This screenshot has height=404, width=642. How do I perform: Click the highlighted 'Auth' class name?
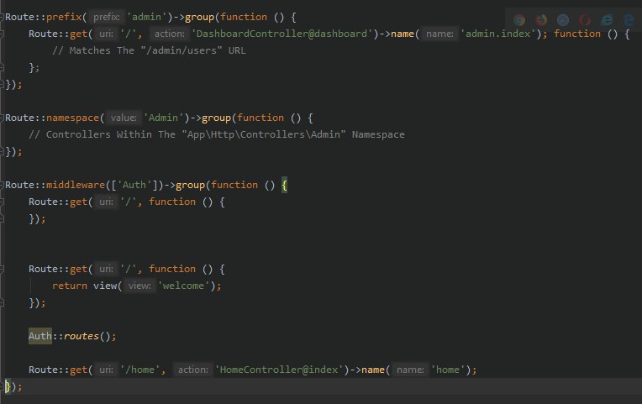pyautogui.click(x=40, y=336)
